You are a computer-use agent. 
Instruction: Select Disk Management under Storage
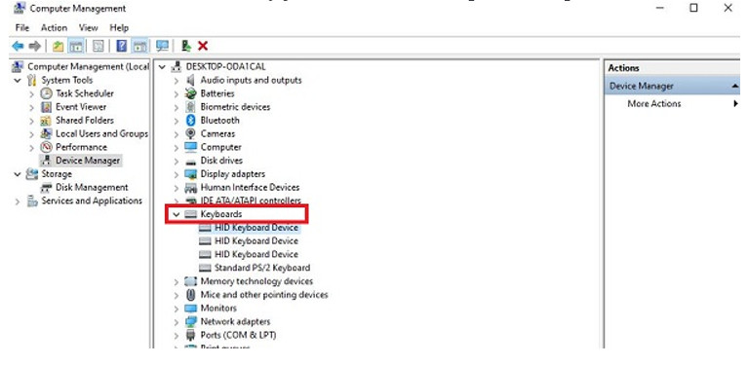pos(92,188)
